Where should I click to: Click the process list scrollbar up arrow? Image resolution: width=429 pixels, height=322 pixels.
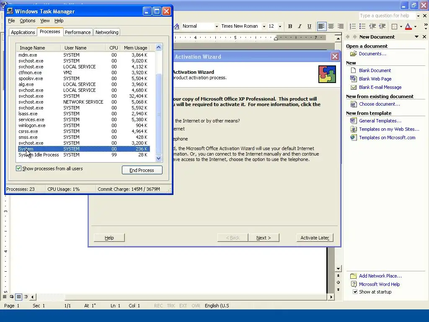159,47
